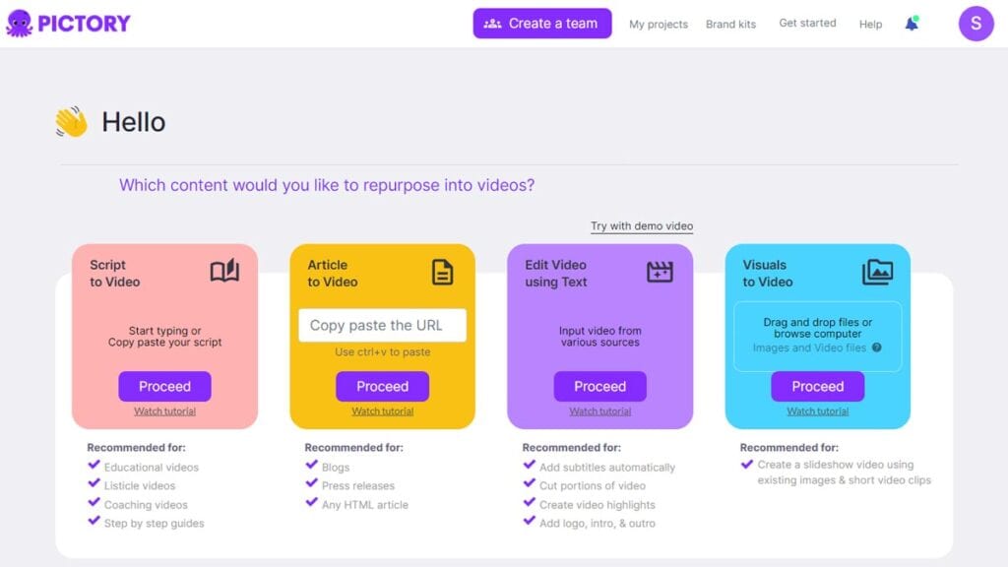Image resolution: width=1008 pixels, height=567 pixels.
Task: Focus the Copy paste the URL field
Action: coord(382,325)
